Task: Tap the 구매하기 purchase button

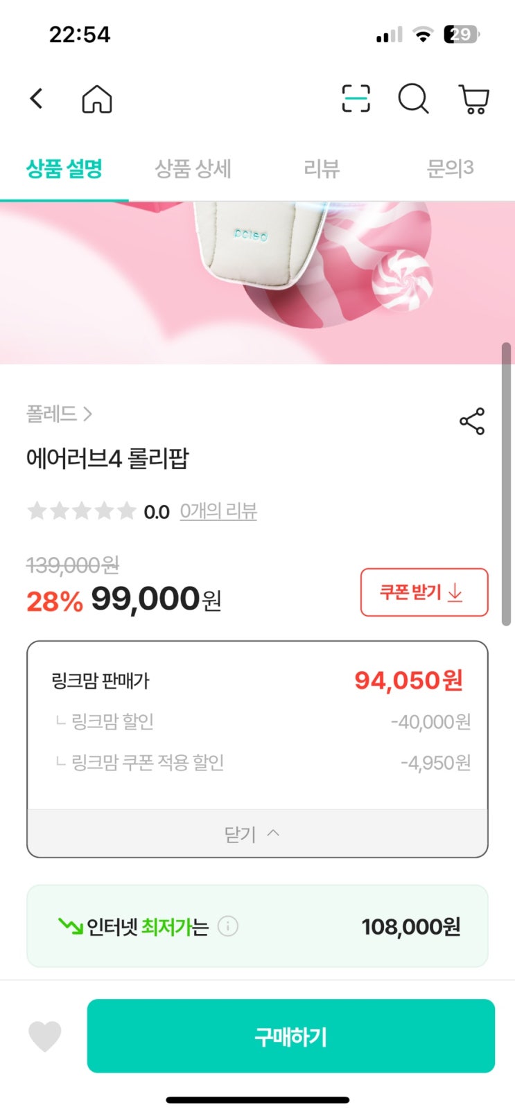Action: tap(291, 1036)
